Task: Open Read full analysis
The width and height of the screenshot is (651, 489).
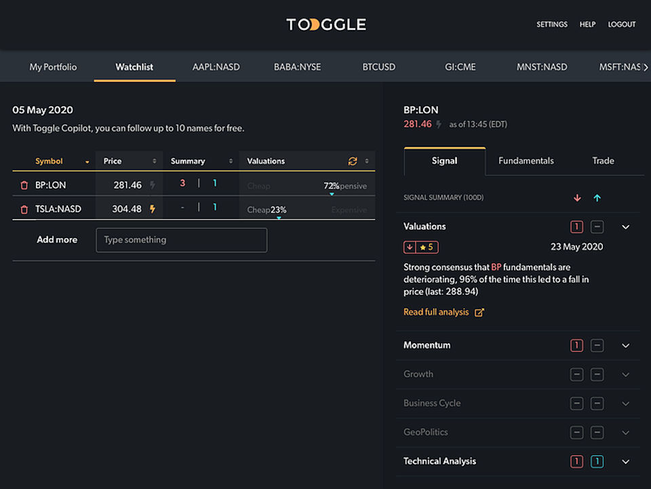Action: coord(437,312)
